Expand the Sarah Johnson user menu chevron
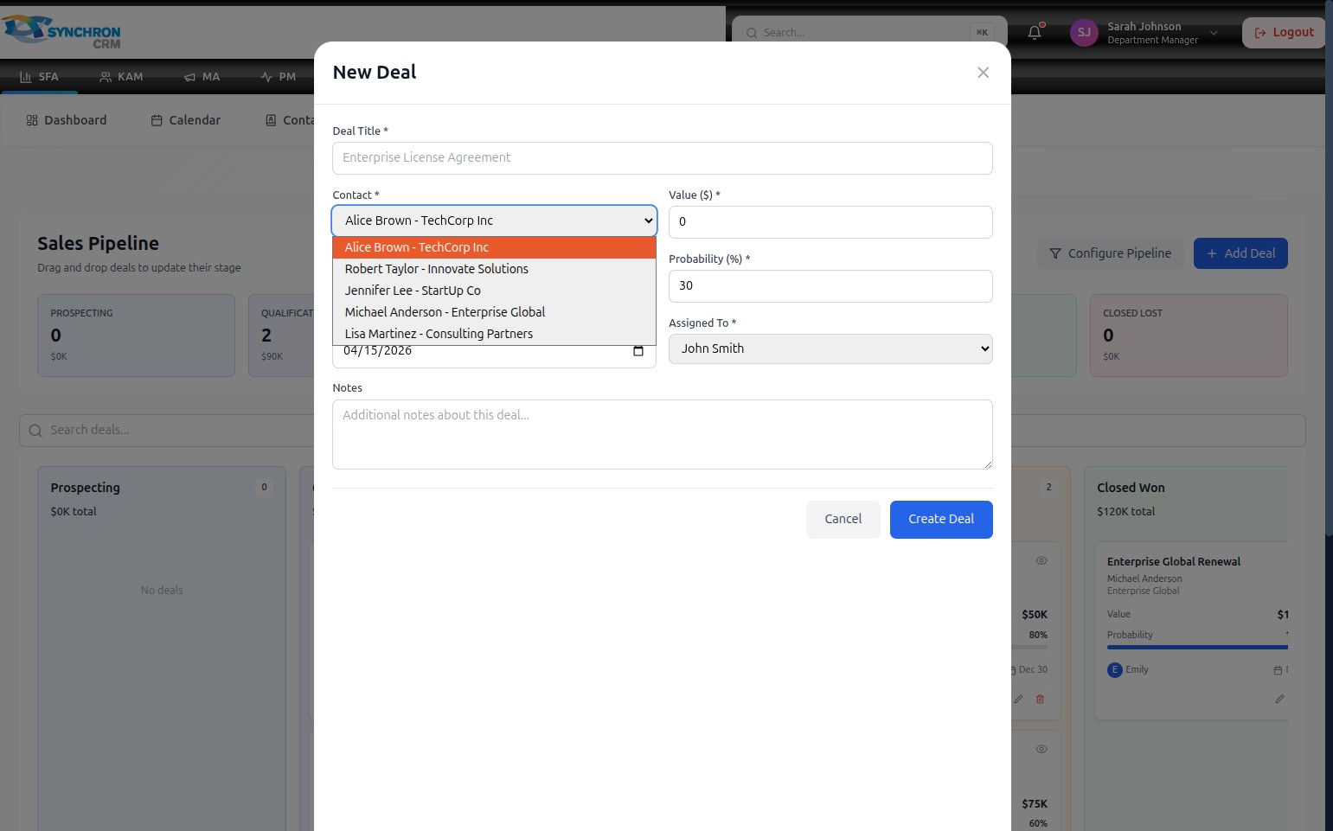This screenshot has height=831, width=1333. coord(1214,33)
